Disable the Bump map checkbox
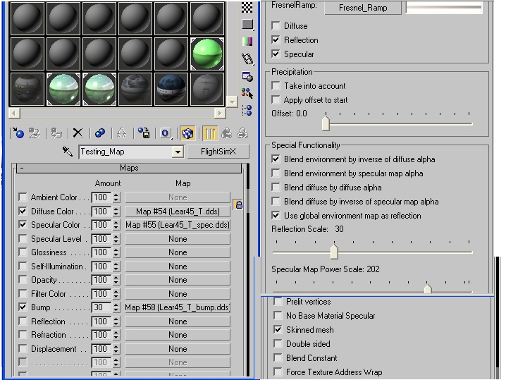This screenshot has height=380, width=506. click(x=23, y=308)
